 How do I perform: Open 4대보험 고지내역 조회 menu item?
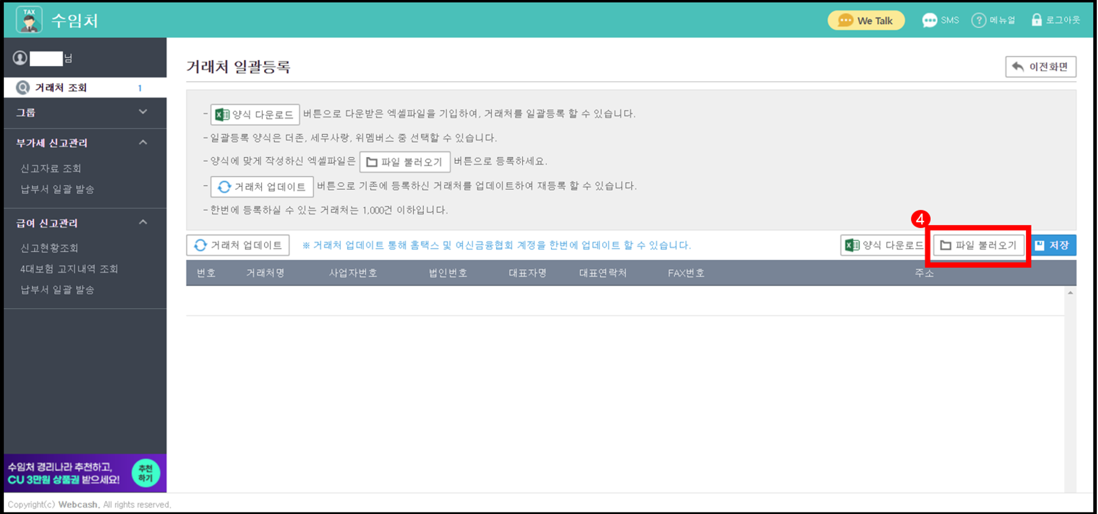(x=69, y=269)
